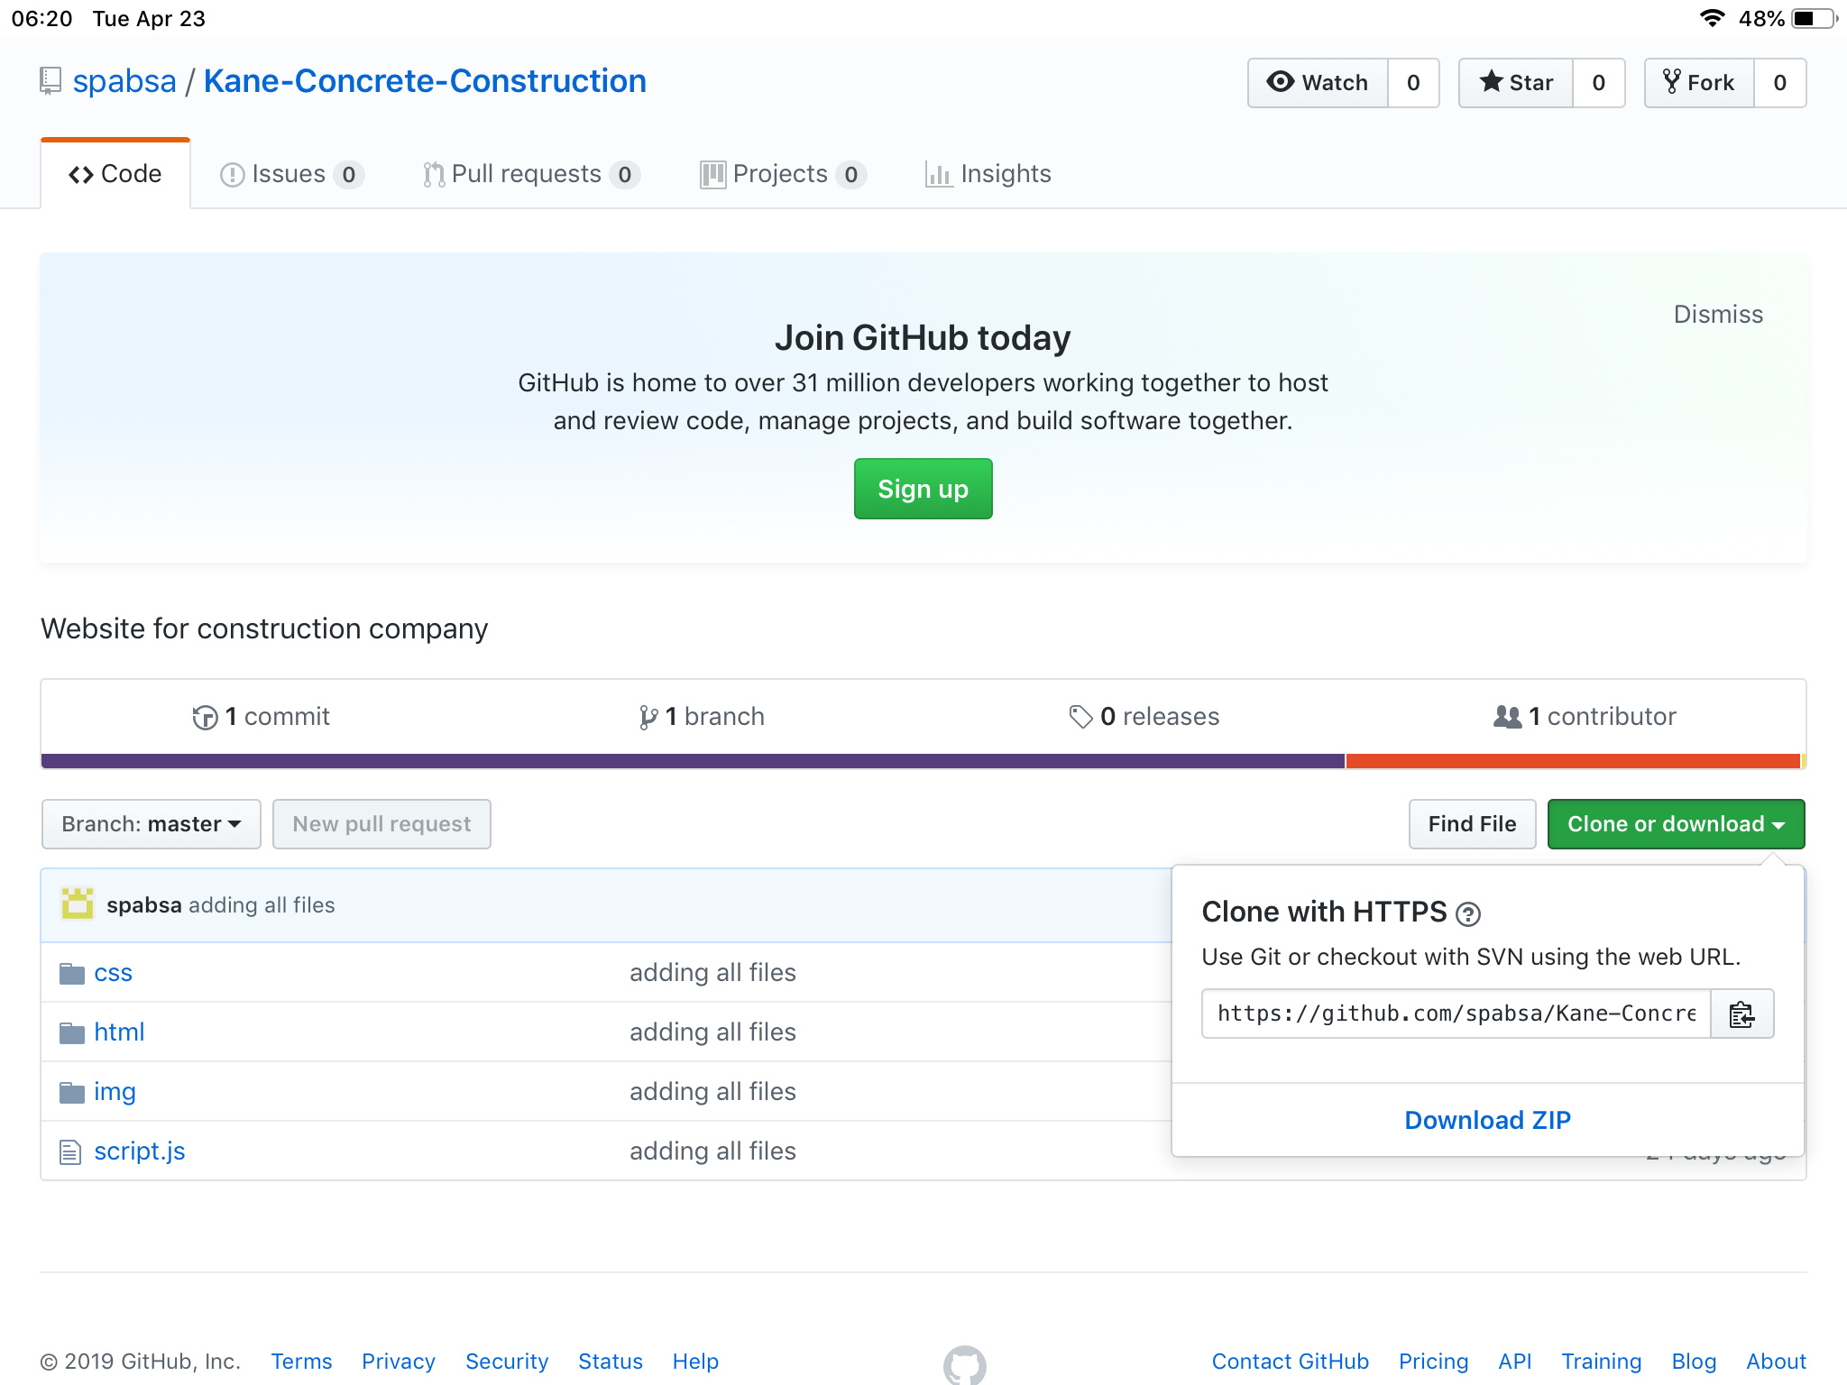
Task: View the 1 commit history
Action: pyautogui.click(x=262, y=717)
